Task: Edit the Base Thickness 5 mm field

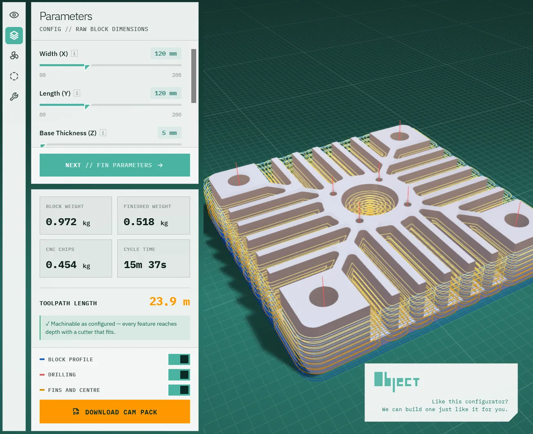Action: pos(170,133)
